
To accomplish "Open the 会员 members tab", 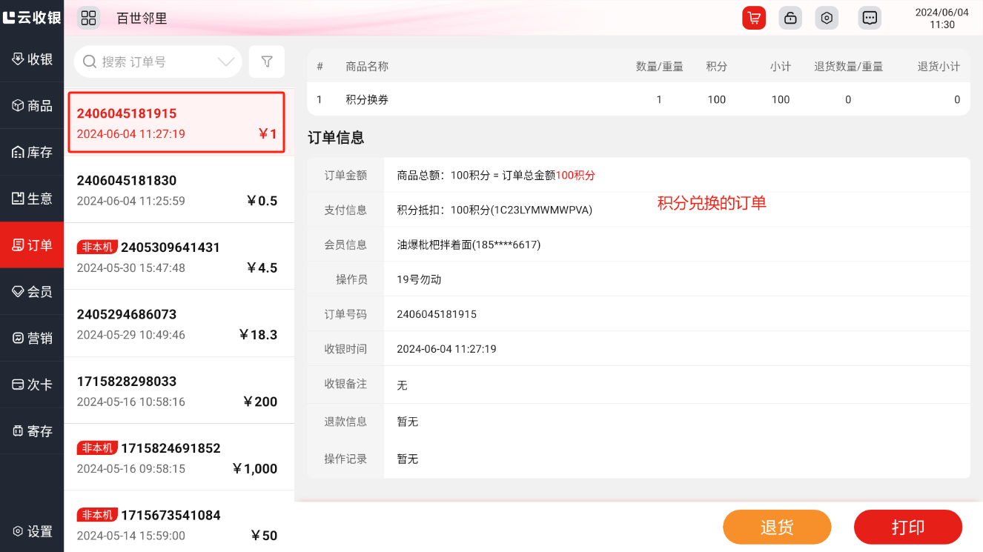I will (32, 292).
